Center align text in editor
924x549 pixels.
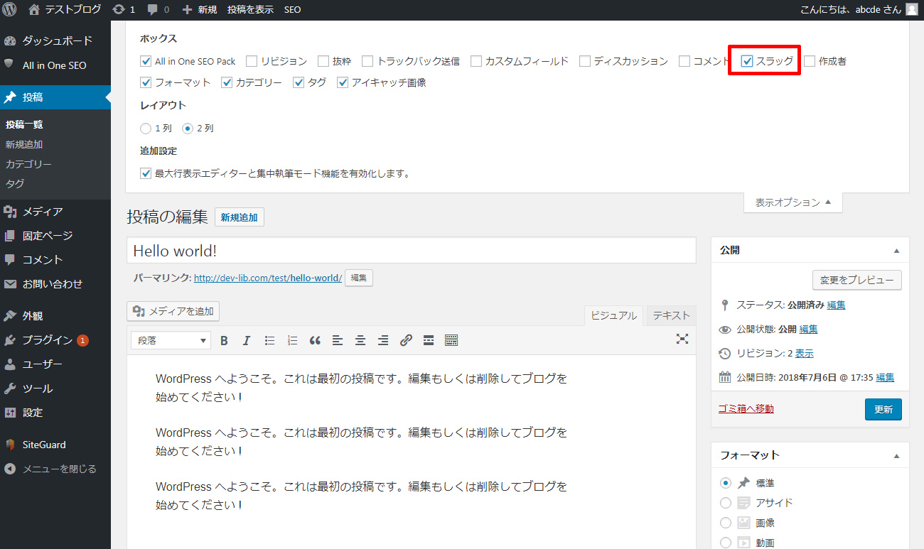(x=360, y=340)
